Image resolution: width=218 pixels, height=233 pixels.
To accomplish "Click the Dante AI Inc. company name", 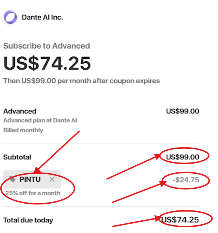I will pyautogui.click(x=43, y=17).
